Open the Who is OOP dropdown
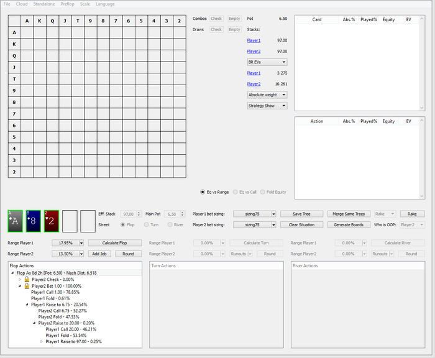The height and width of the screenshot is (358, 435). pos(412,225)
